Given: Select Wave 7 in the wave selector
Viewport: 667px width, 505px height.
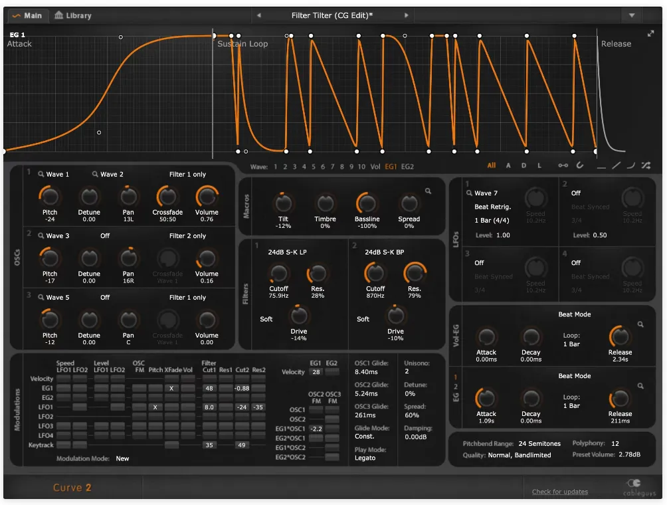Looking at the screenshot, I should 332,166.
